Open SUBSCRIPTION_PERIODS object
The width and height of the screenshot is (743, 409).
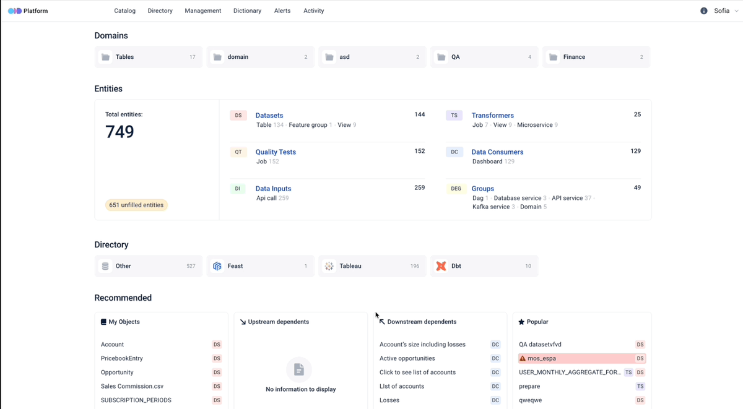[136, 400]
